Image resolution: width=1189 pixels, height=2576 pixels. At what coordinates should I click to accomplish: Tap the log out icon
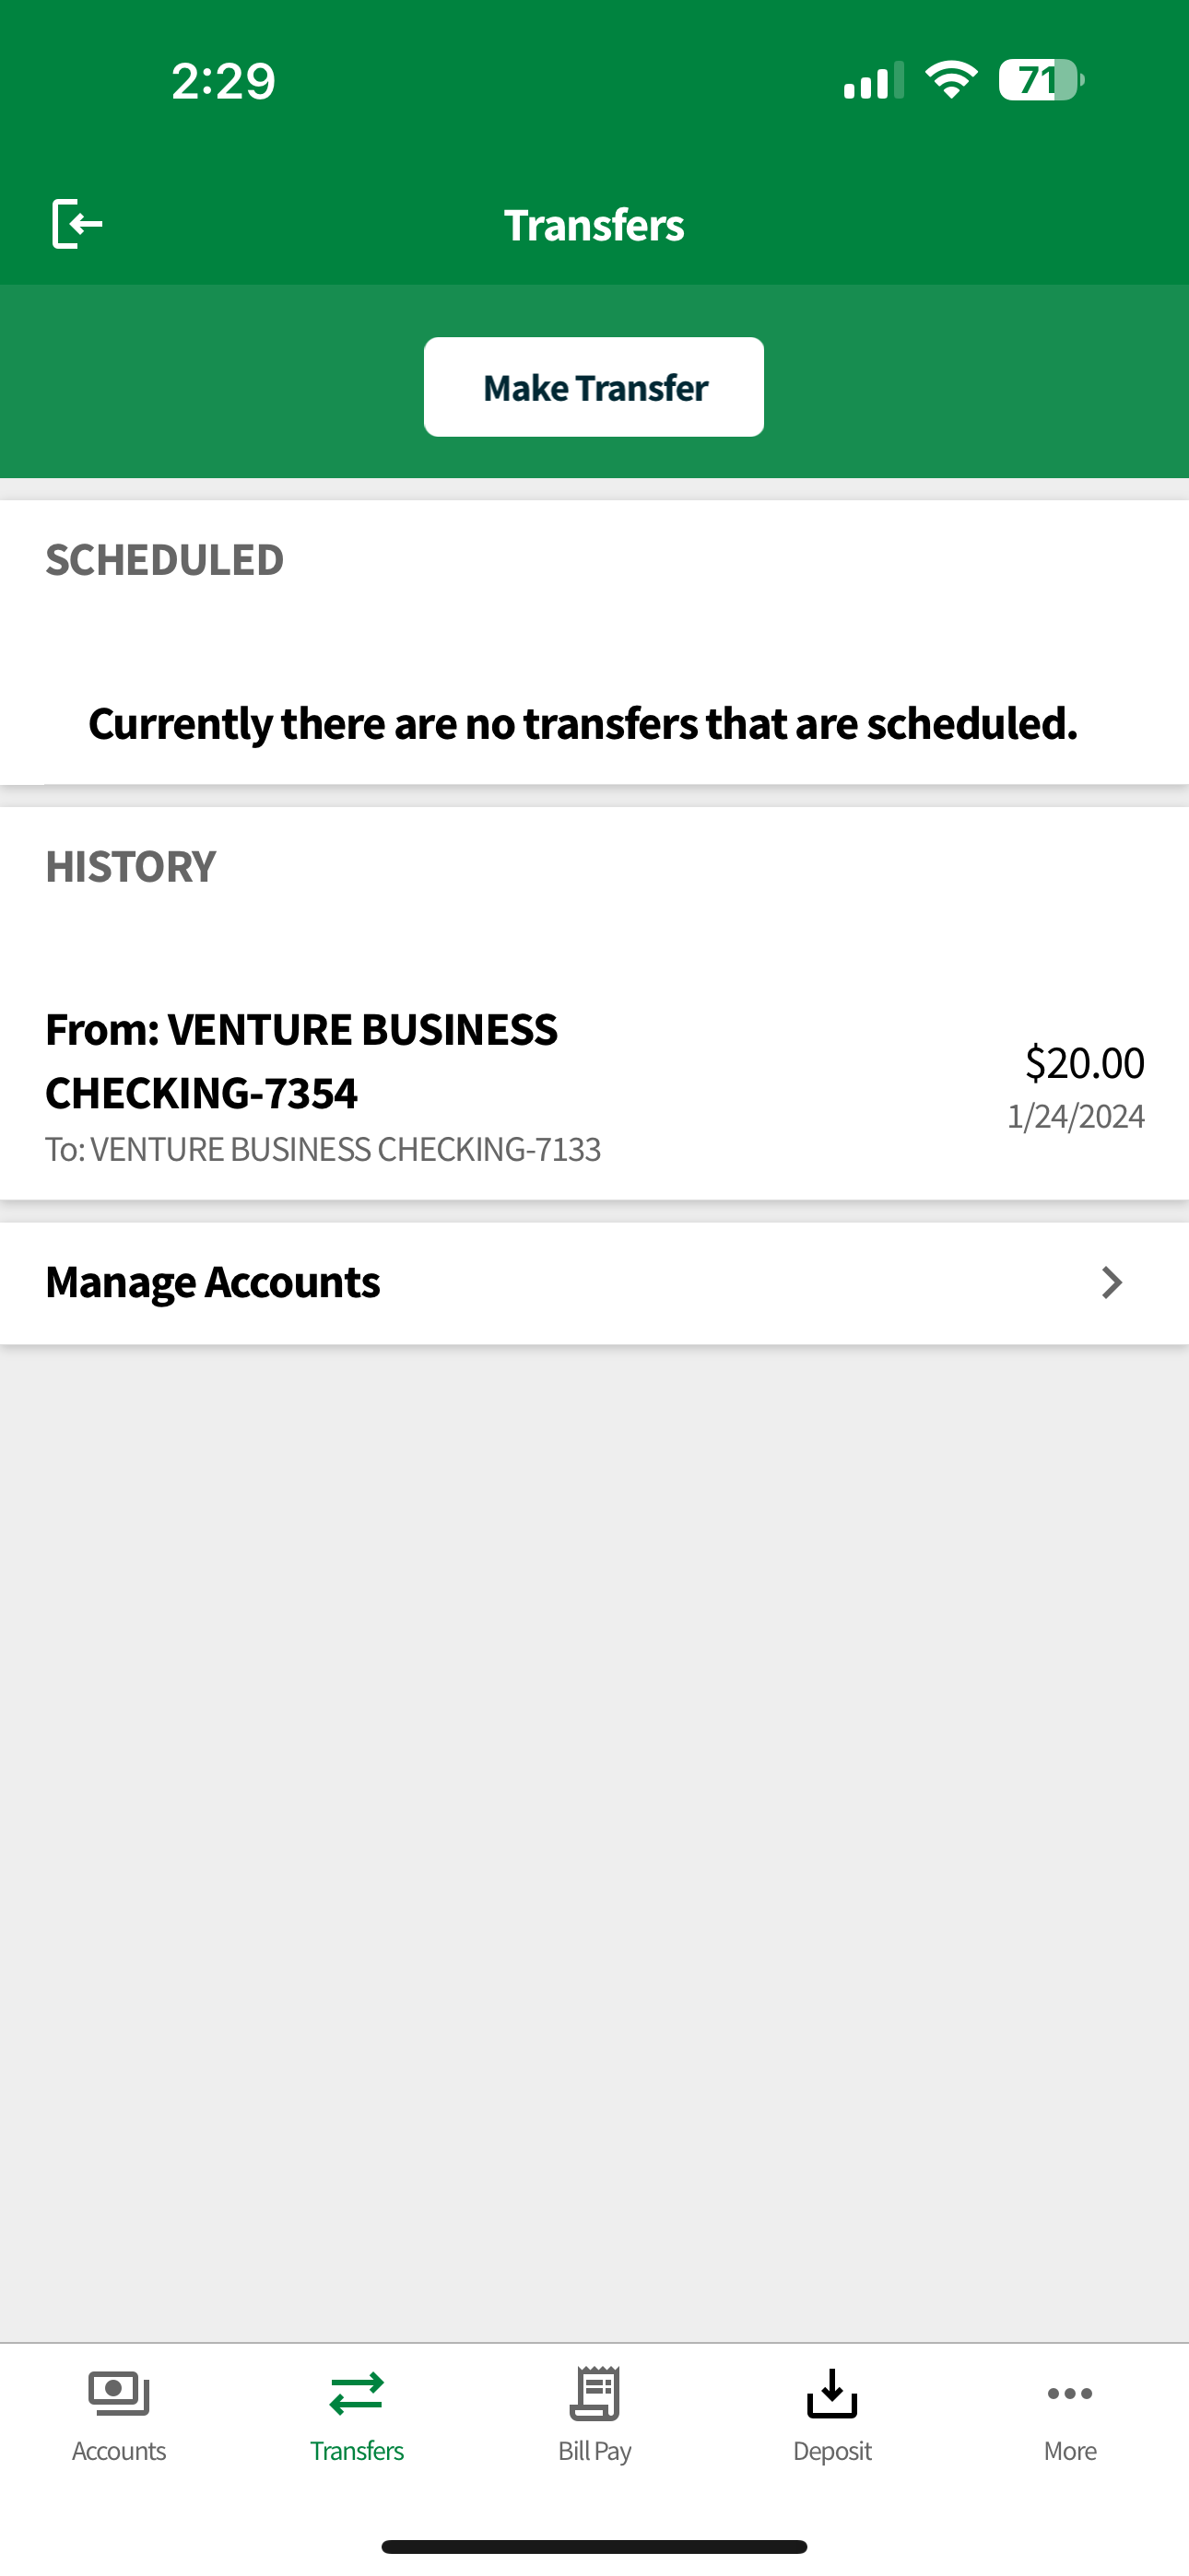point(77,223)
